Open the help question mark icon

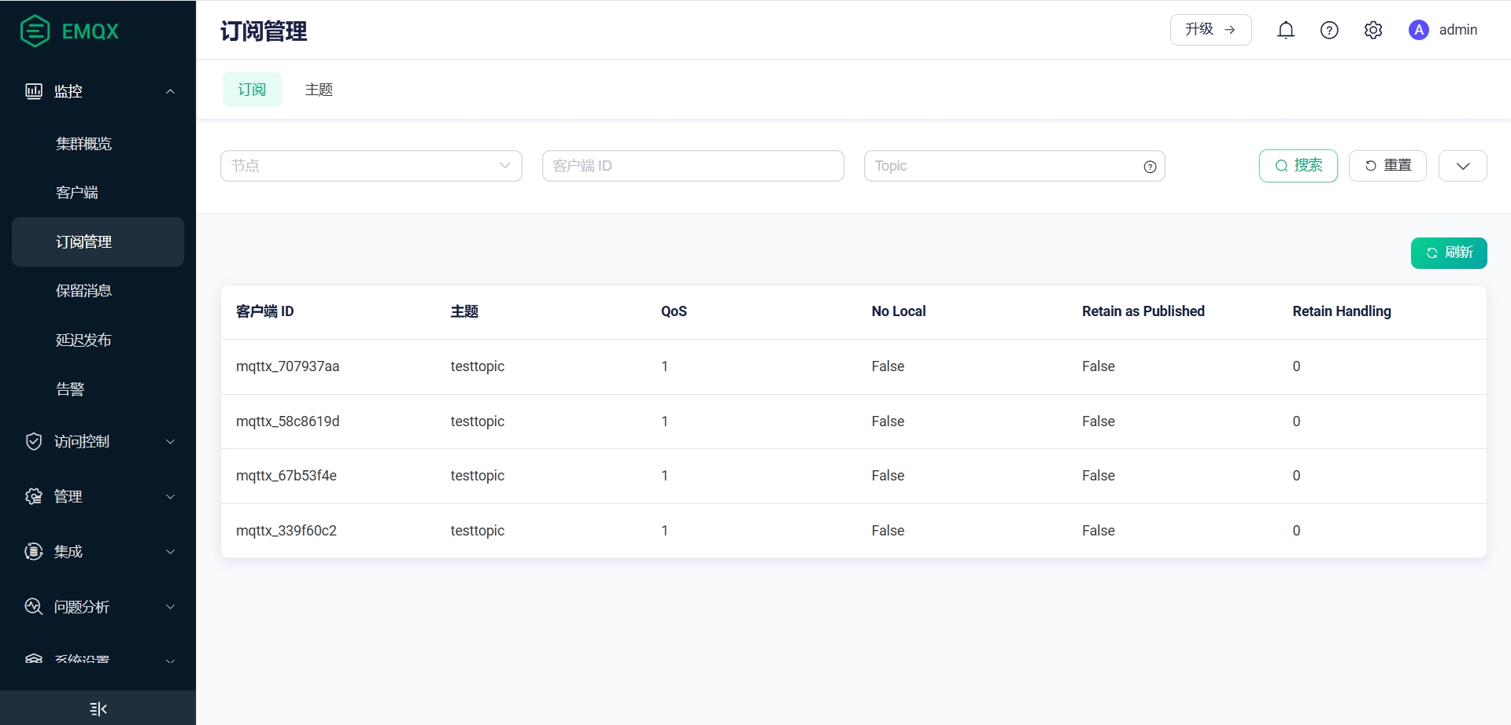[1329, 30]
